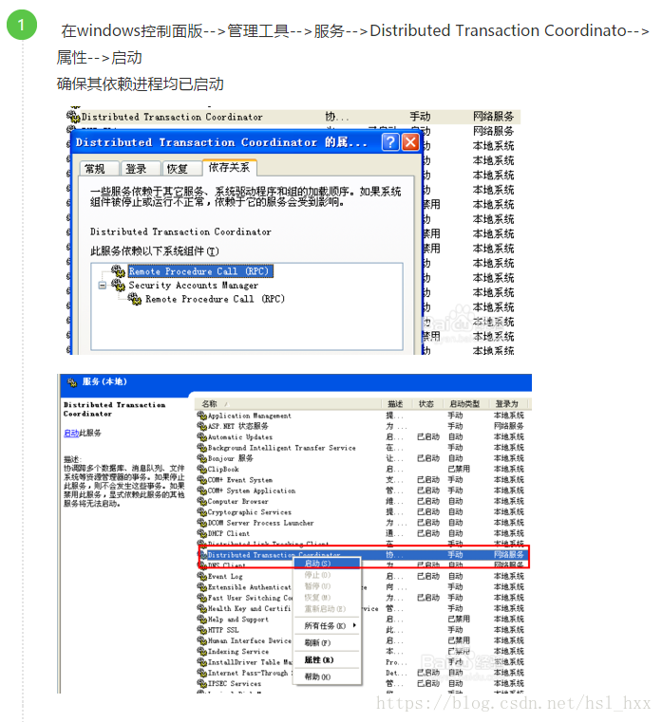Collapse the Security Accounts Manager tree node
This screenshot has height=722, width=662.
(x=103, y=286)
